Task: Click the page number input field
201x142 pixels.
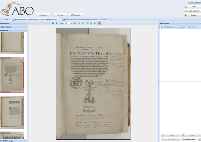Action: (67, 23)
